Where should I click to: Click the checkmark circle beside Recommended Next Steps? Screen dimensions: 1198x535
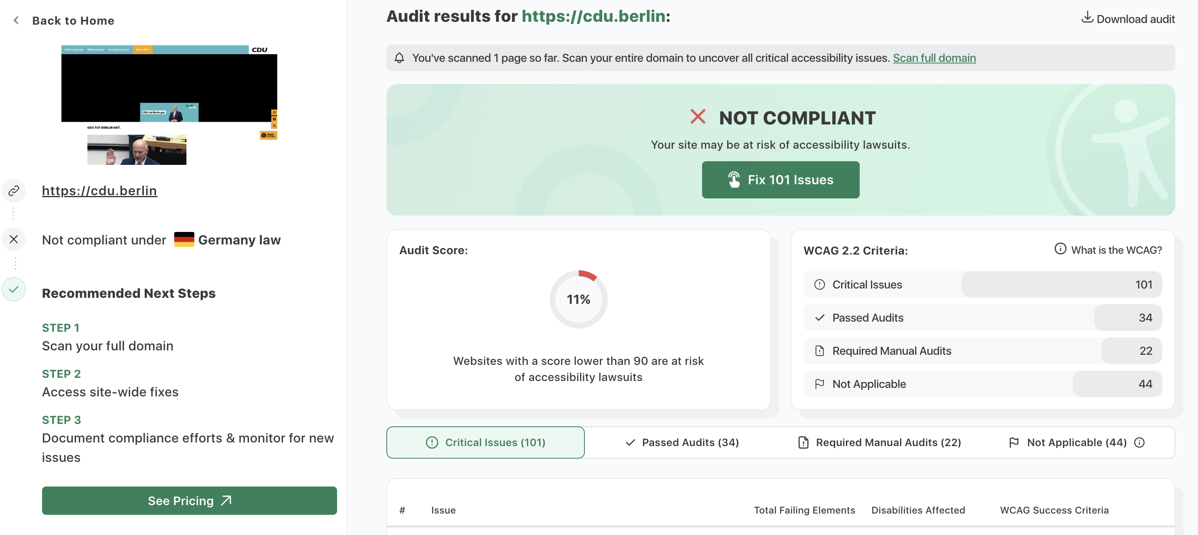click(x=14, y=290)
